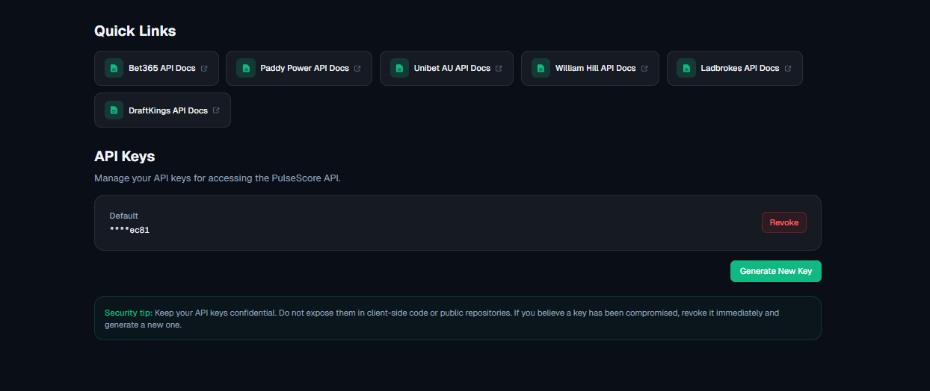The height and width of the screenshot is (391, 930).
Task: Click the William Hill API Docs document icon
Action: point(541,68)
